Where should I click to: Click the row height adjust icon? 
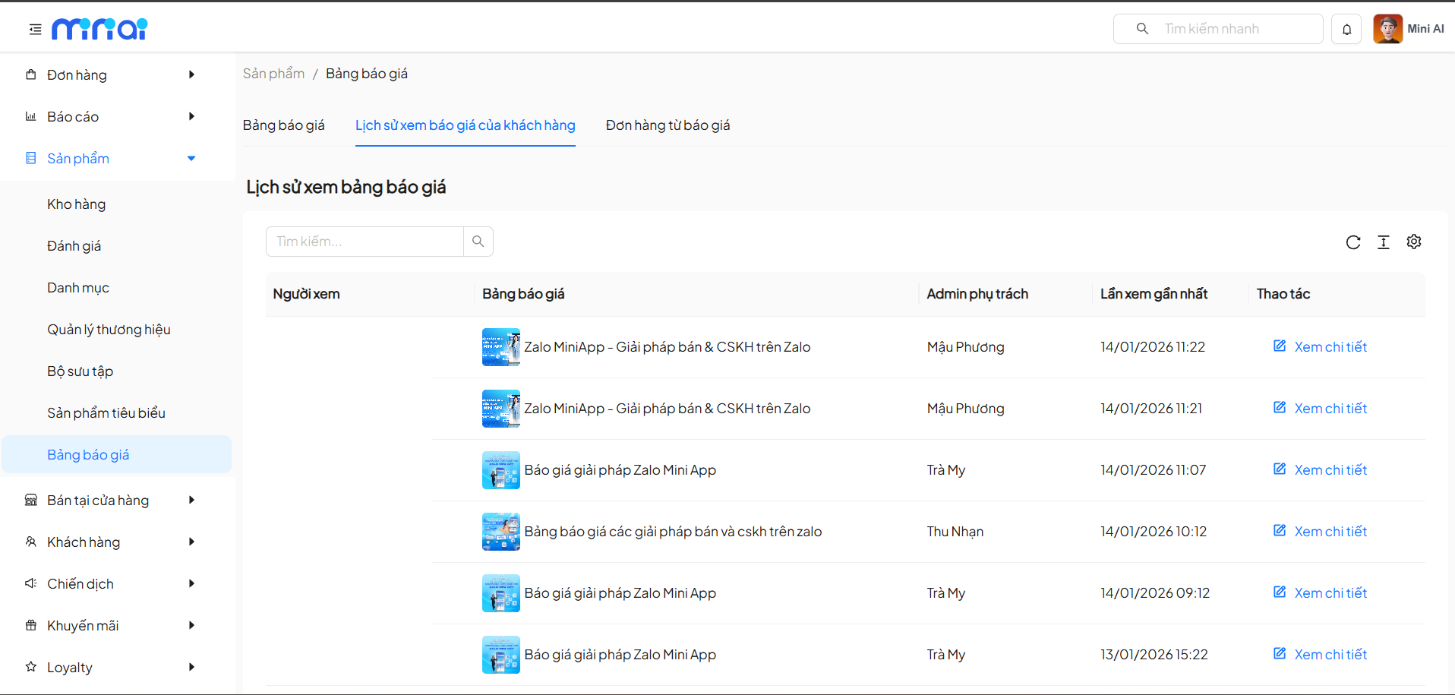1383,242
